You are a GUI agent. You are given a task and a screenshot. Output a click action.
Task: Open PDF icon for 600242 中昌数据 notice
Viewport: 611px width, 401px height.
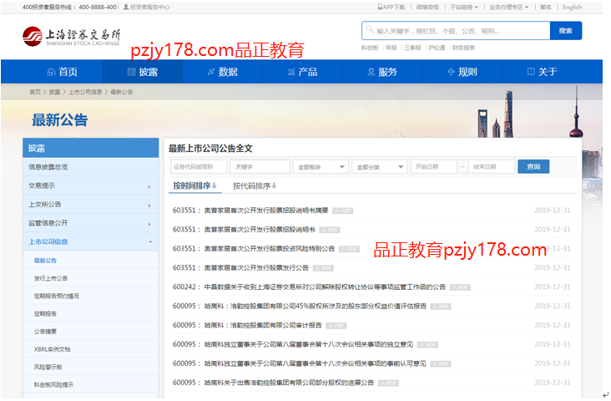point(460,287)
